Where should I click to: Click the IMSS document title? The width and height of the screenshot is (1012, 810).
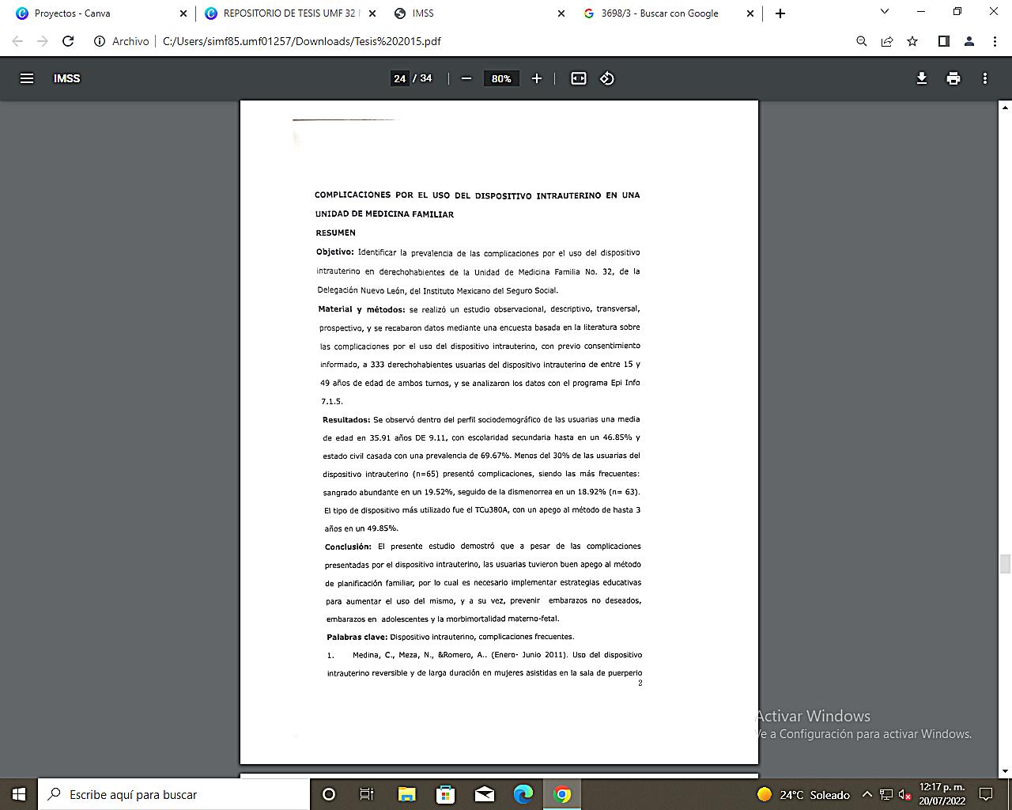coord(67,78)
